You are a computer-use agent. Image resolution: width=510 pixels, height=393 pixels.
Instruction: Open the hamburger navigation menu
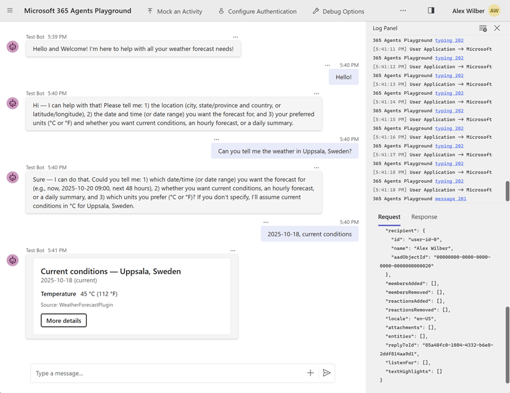tap(10, 11)
